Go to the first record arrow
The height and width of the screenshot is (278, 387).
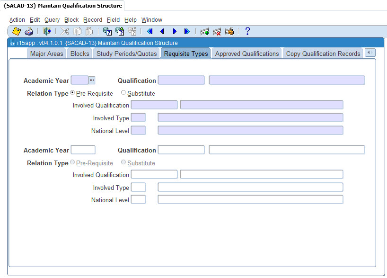[x=150, y=31]
